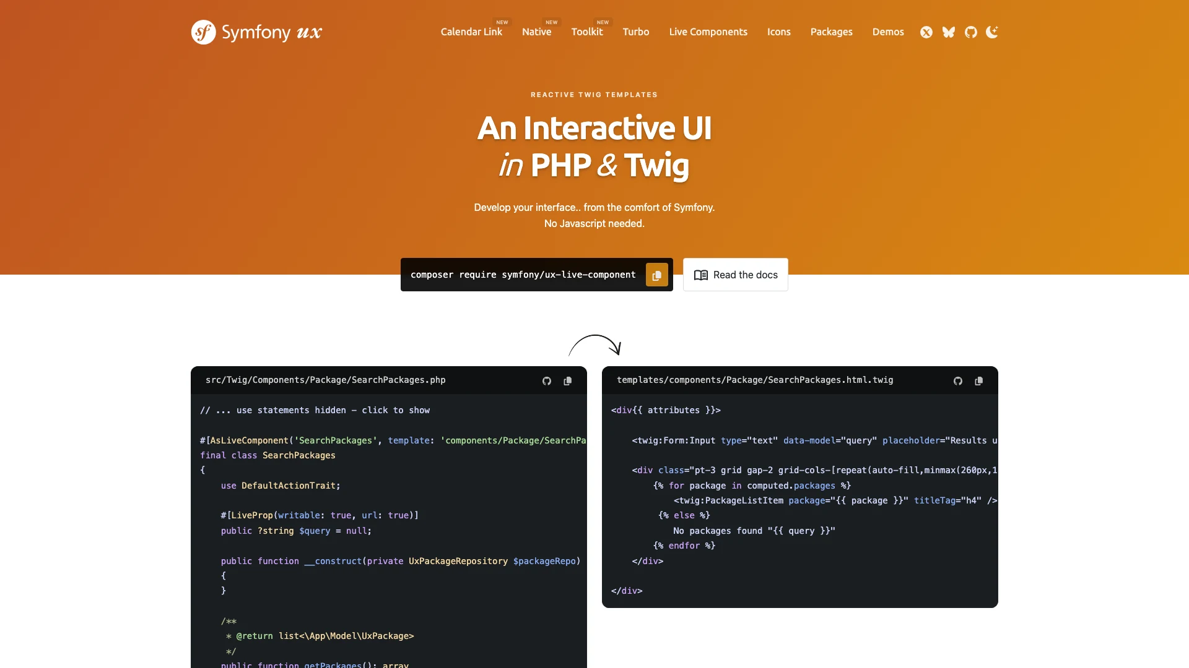Click the '#[LiveProp(writable: true, url: true)]' line
This screenshot has height=668, width=1189.
320,515
